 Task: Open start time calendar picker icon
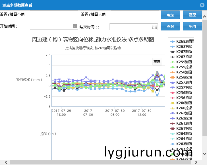click(x=75, y=26)
